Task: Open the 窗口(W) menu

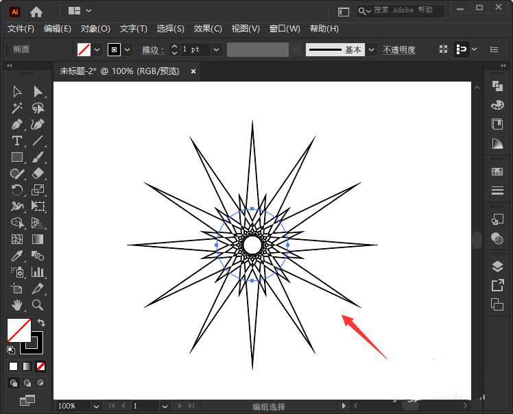Action: click(x=285, y=29)
